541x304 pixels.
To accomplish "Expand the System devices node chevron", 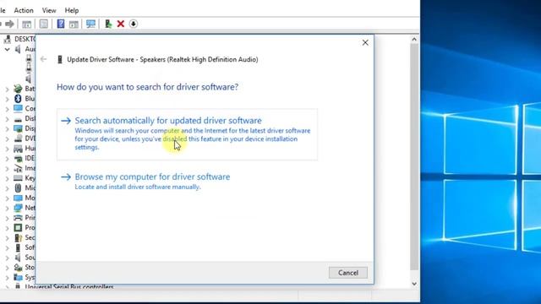I will coord(8,278).
